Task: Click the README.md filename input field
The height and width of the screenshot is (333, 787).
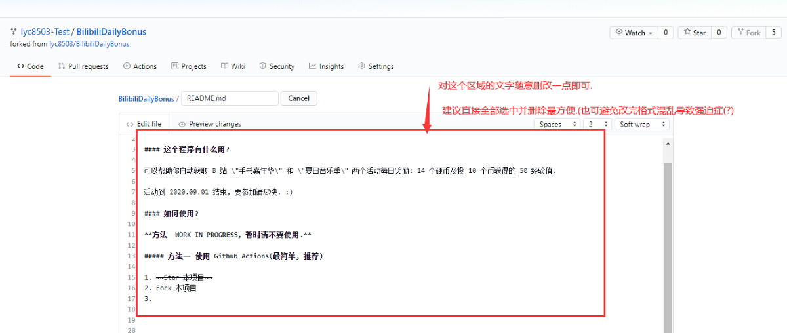Action: (x=230, y=98)
